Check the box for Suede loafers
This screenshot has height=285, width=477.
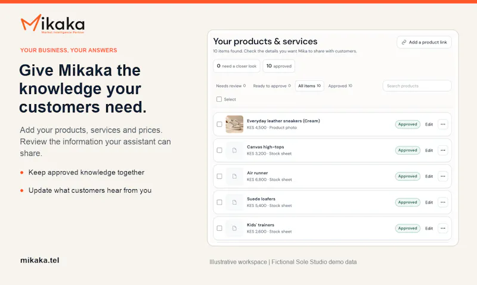coord(219,202)
